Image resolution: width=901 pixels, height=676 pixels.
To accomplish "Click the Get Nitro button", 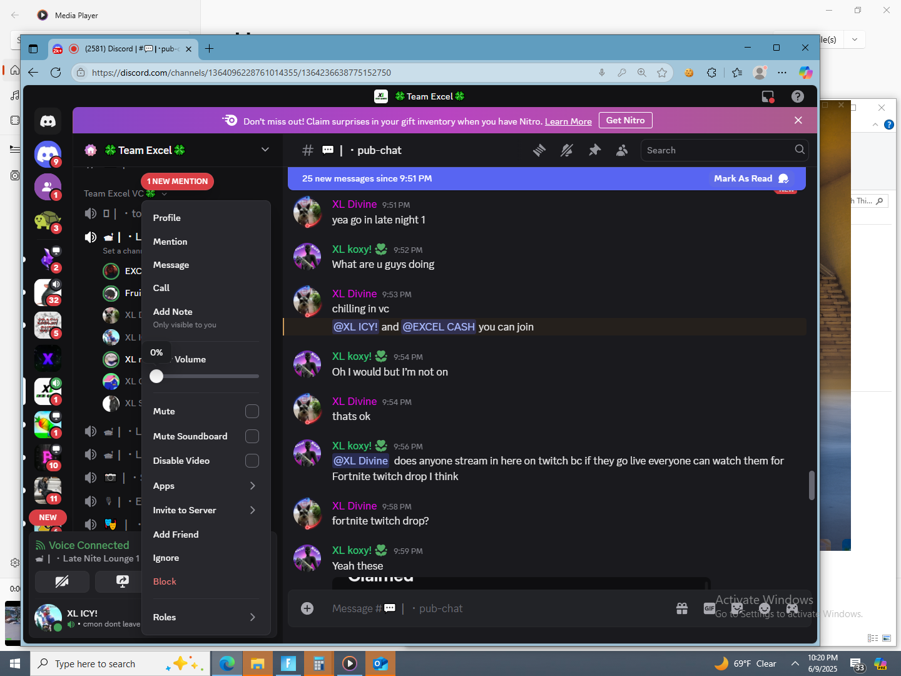I will pos(625,120).
